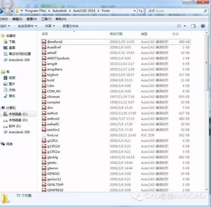Select the g12f13 file name
This screenshot has width=211, height=207.
pos(52,141)
